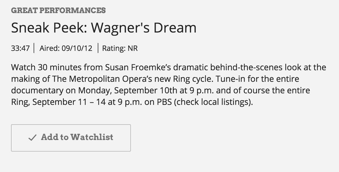Click the divider bar after the 33:47 duration

coord(34,48)
